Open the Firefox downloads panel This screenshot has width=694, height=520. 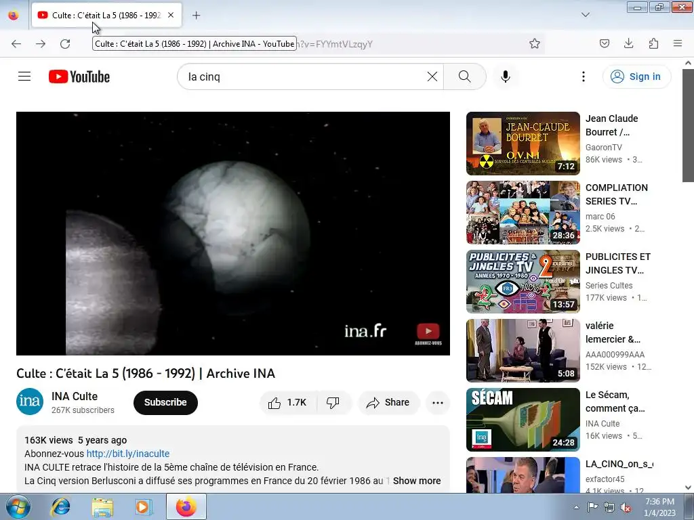coord(628,43)
